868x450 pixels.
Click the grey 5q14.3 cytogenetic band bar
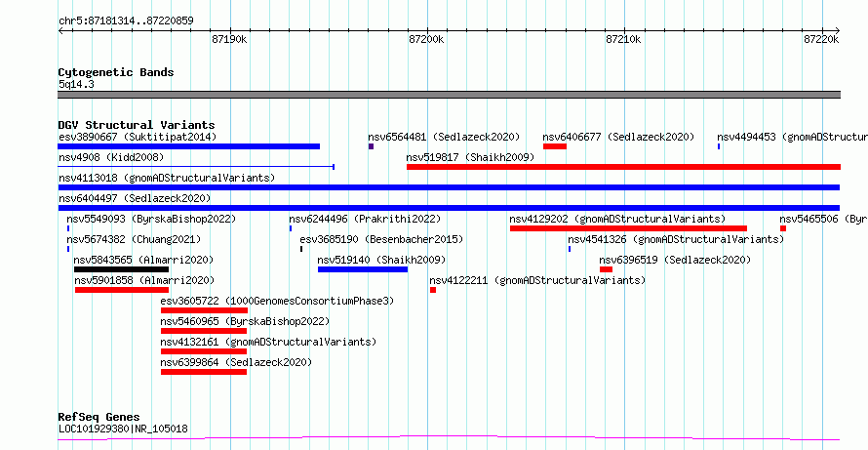coord(449,95)
